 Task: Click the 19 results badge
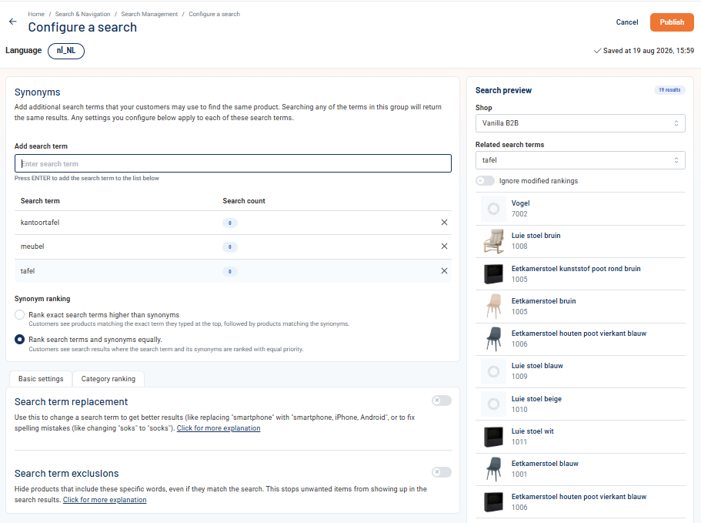tap(669, 90)
